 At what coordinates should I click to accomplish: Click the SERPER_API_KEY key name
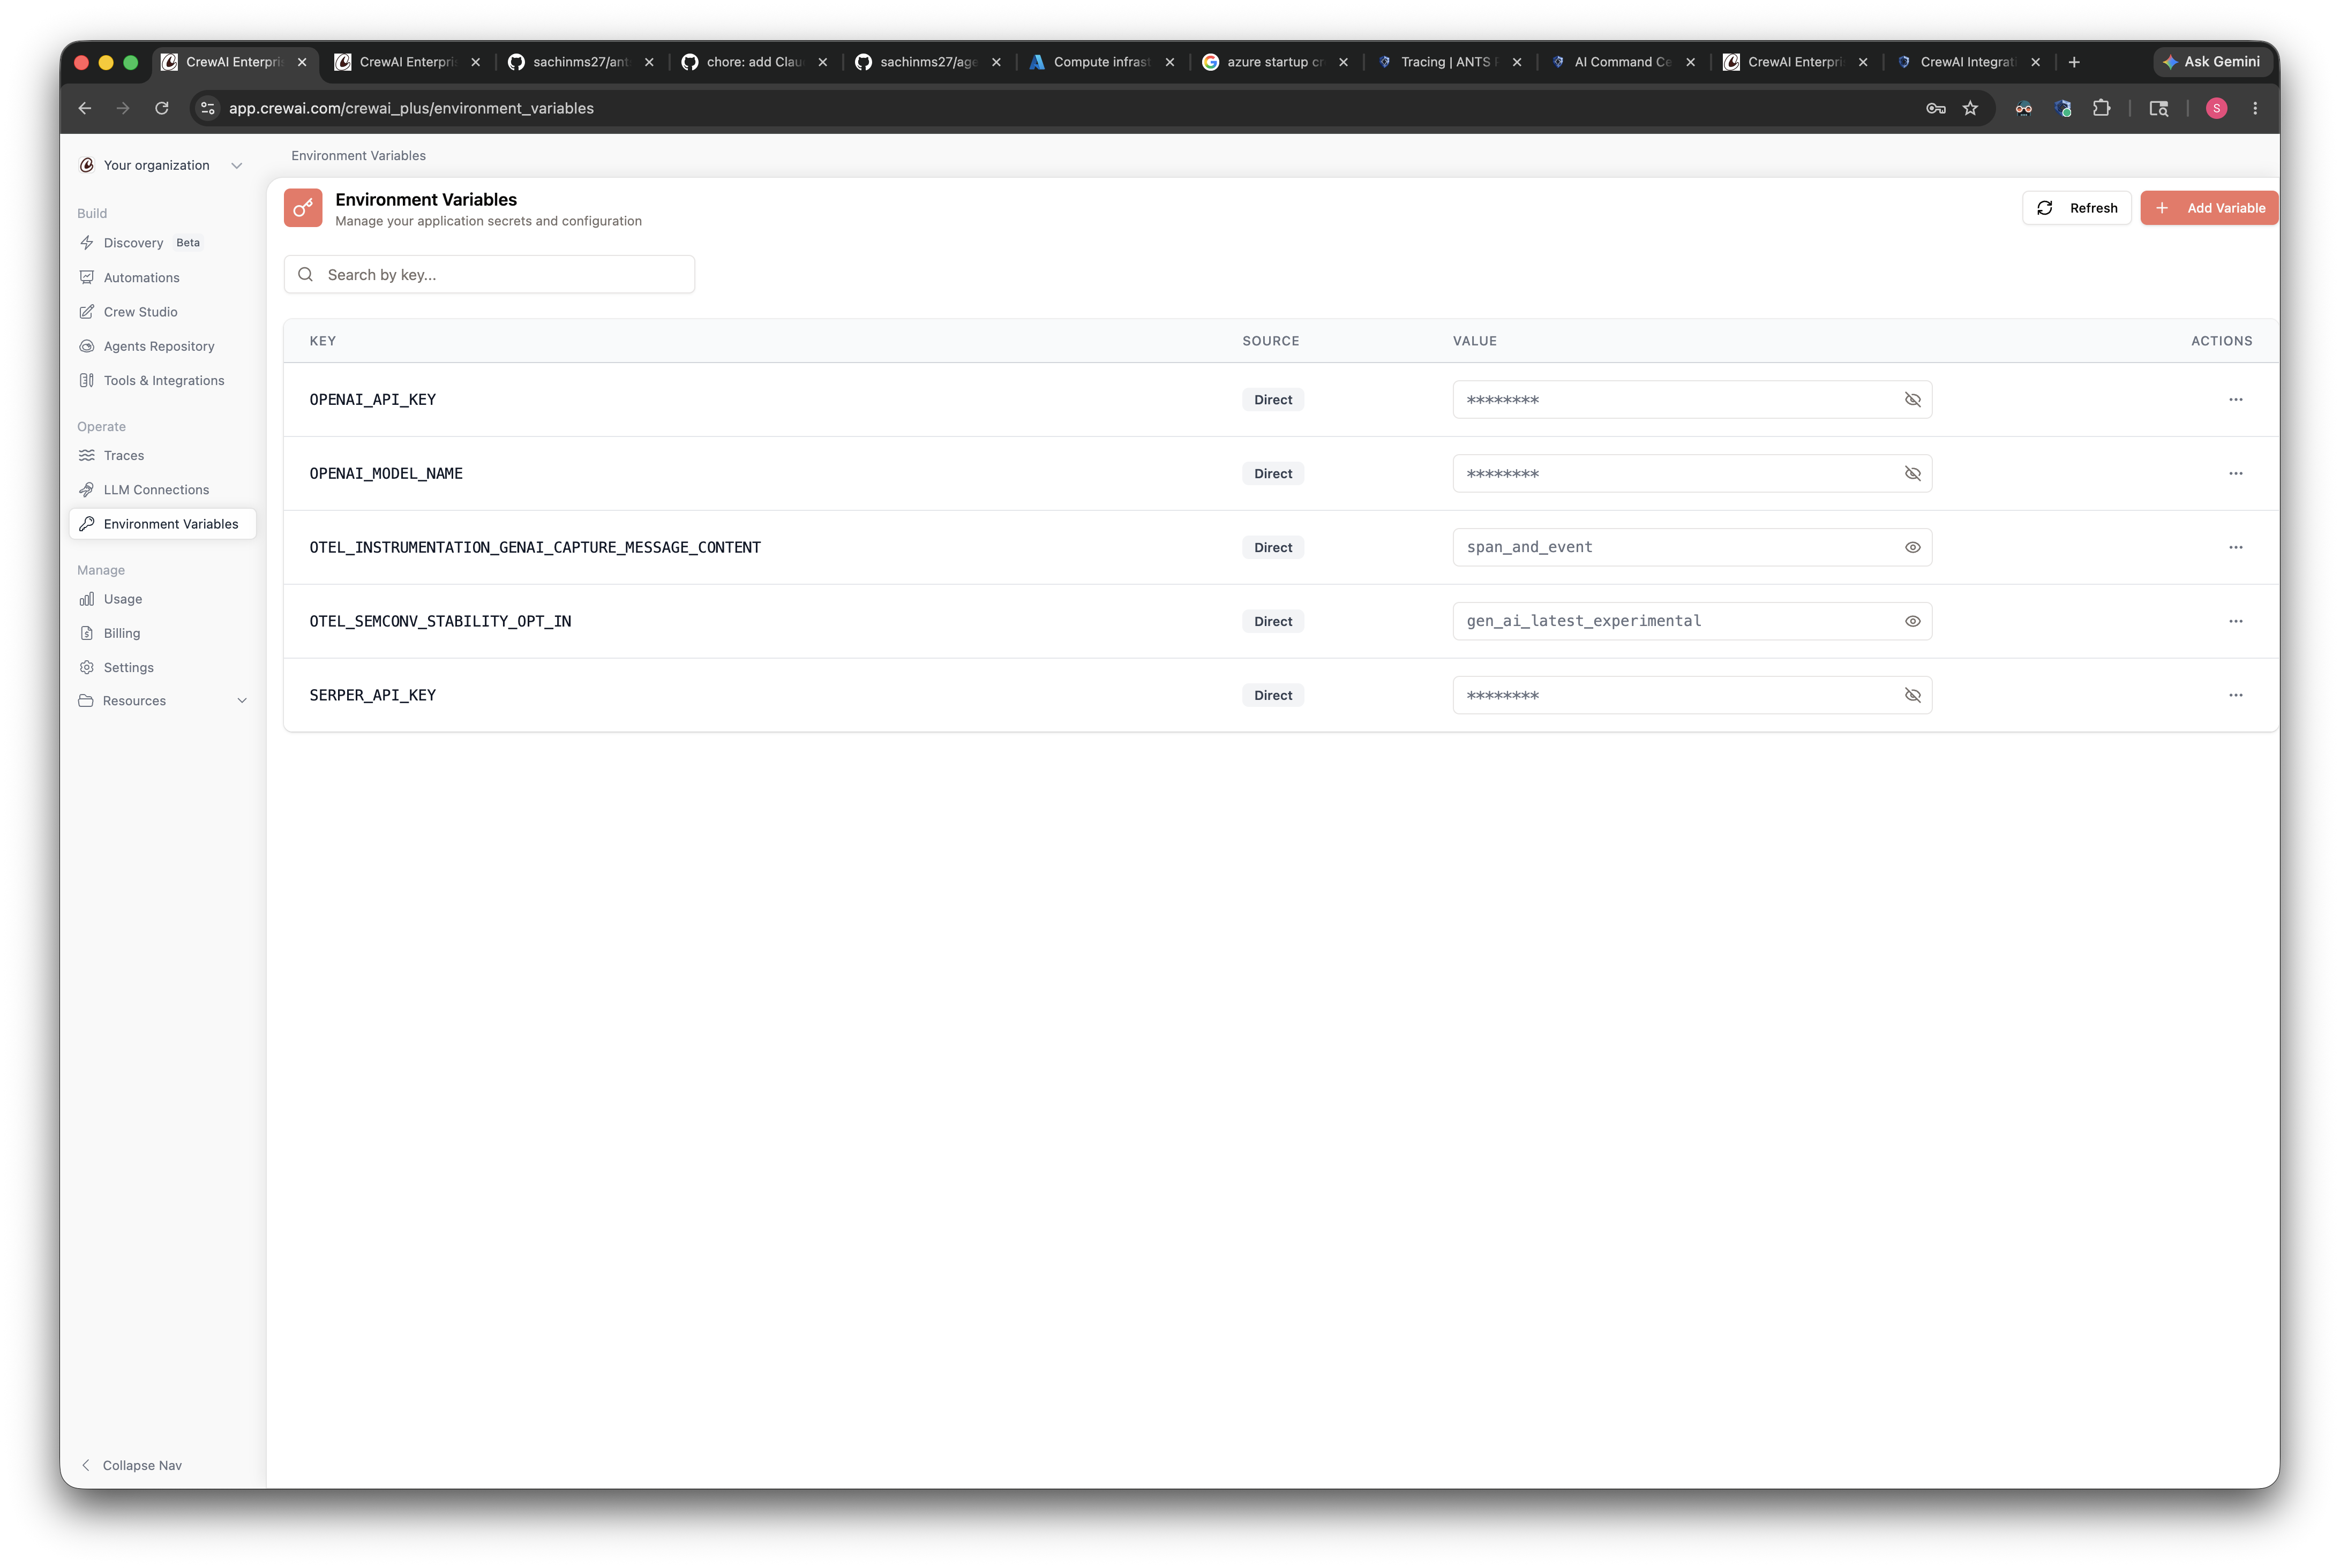(372, 696)
